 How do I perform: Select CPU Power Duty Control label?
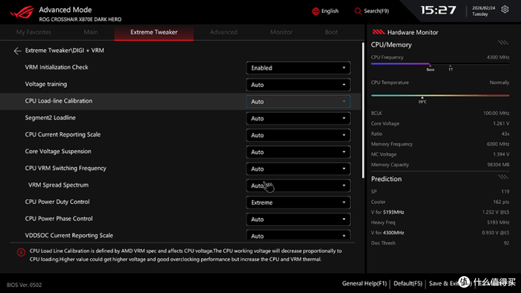click(x=57, y=202)
